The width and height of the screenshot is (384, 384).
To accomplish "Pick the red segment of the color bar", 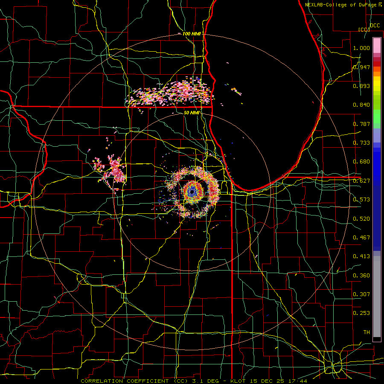I will (377, 64).
